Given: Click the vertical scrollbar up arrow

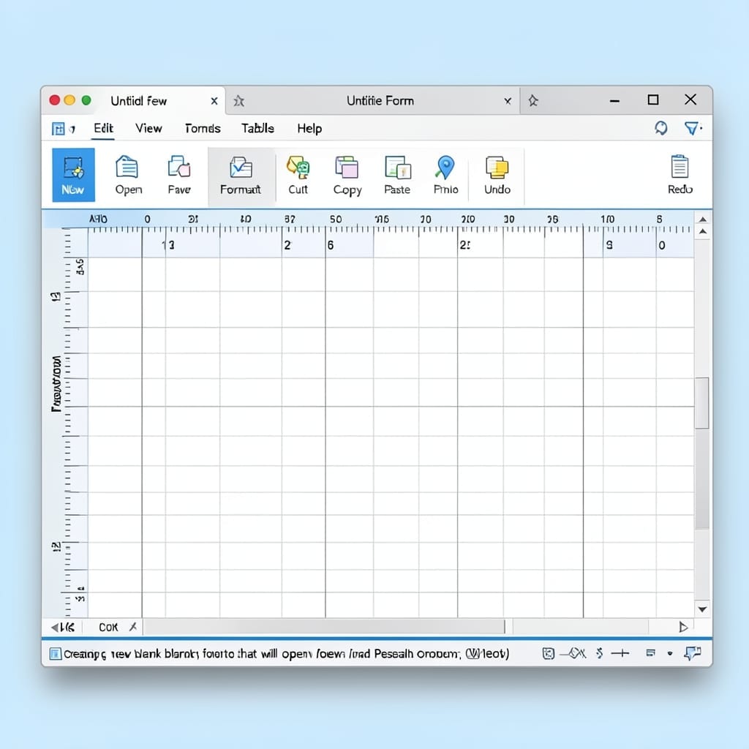Looking at the screenshot, I should pos(703,219).
